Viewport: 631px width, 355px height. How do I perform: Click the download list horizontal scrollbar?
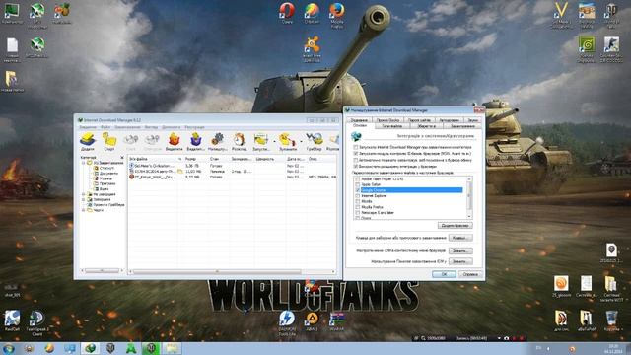(x=217, y=272)
